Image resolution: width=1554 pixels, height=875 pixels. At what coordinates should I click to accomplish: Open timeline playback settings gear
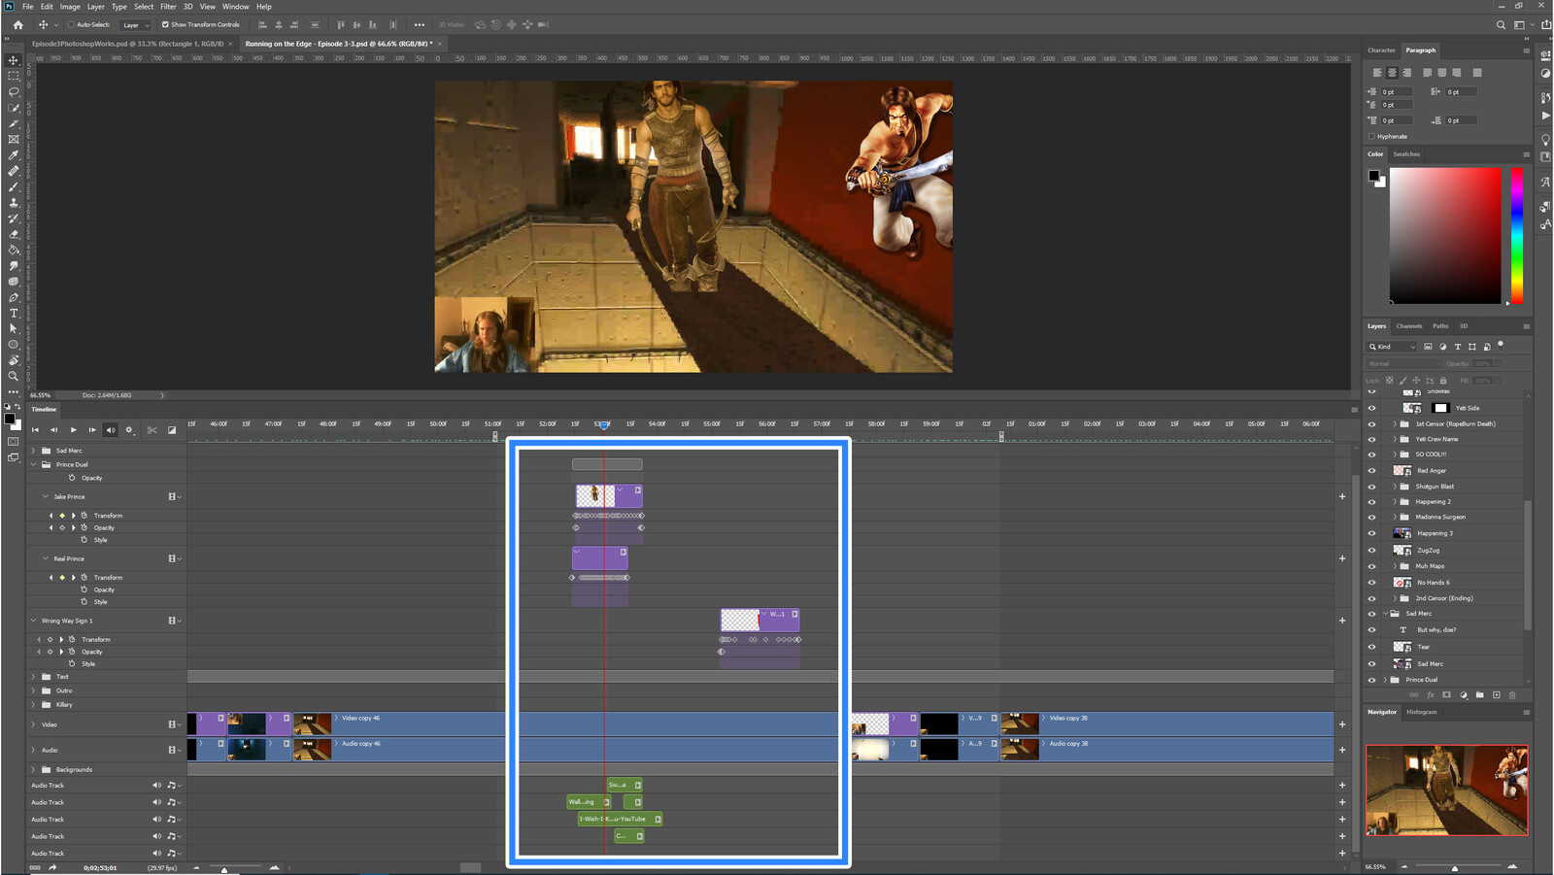click(x=129, y=429)
